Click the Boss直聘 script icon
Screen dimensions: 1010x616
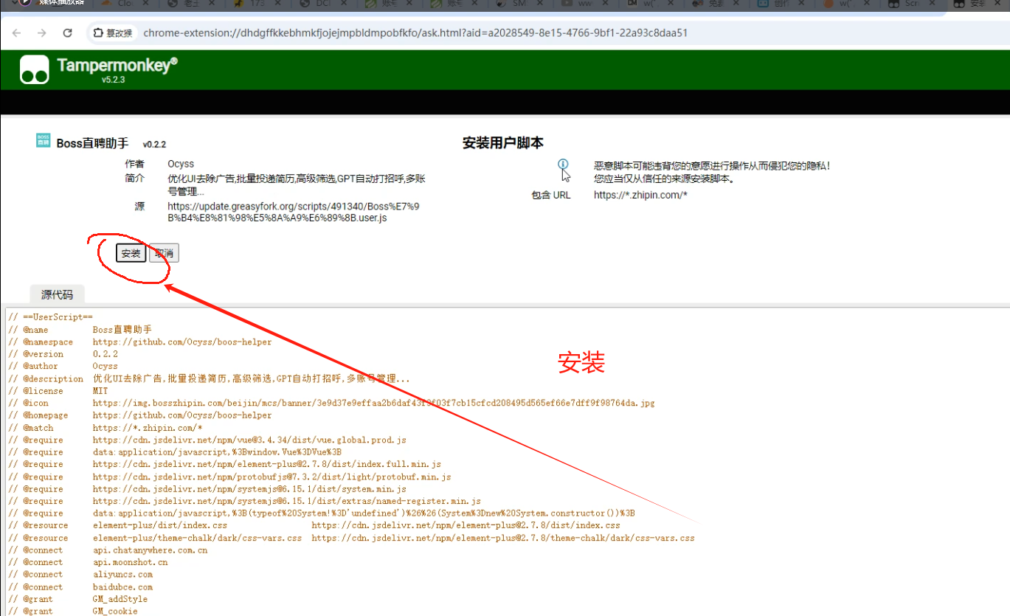tap(43, 141)
